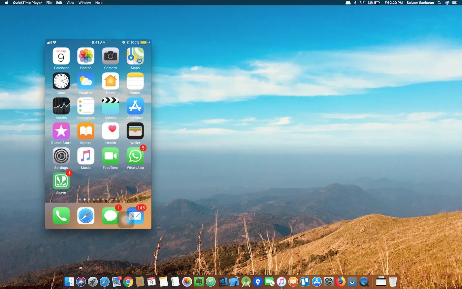Open the Health app
The height and width of the screenshot is (289, 462).
(111, 131)
